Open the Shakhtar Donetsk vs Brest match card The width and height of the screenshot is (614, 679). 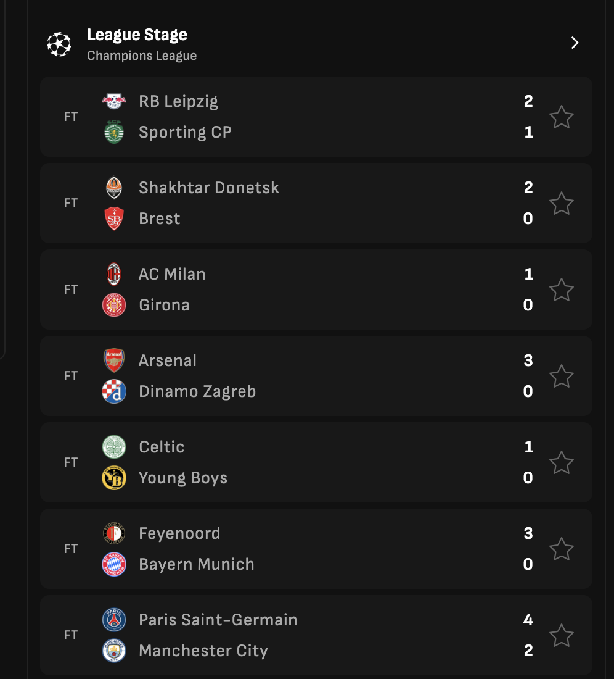click(316, 203)
